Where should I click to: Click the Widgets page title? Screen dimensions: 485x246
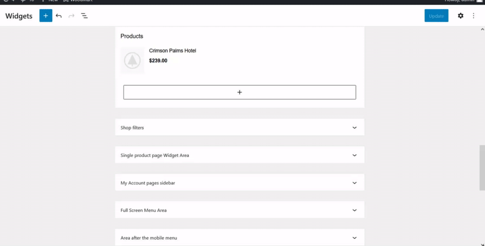tap(19, 16)
